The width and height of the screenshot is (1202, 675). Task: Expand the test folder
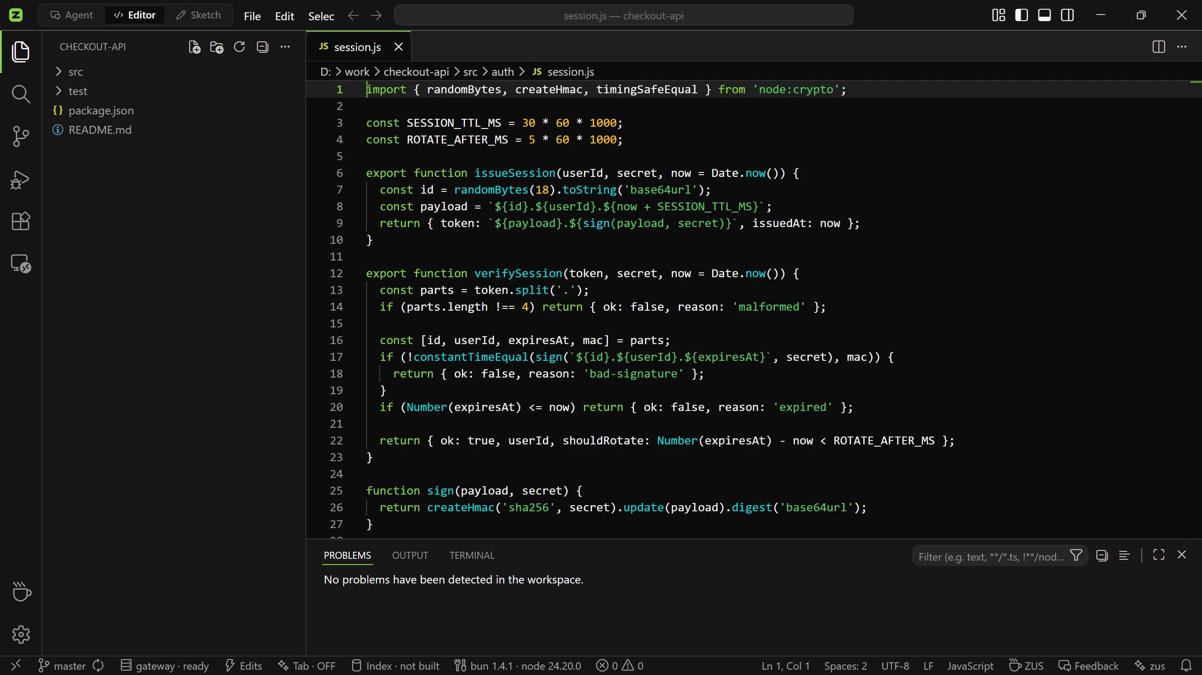coord(77,91)
